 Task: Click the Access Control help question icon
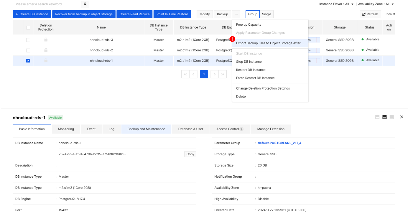click(242, 129)
